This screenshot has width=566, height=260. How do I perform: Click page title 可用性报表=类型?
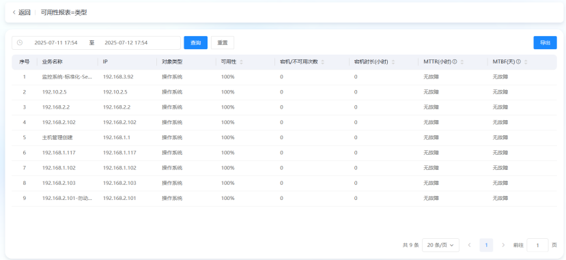pos(64,12)
